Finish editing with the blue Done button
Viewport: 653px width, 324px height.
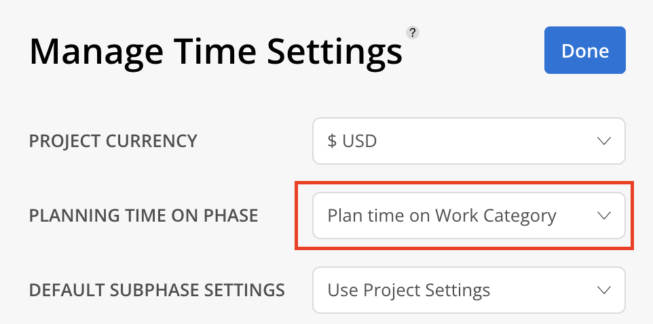pyautogui.click(x=584, y=50)
